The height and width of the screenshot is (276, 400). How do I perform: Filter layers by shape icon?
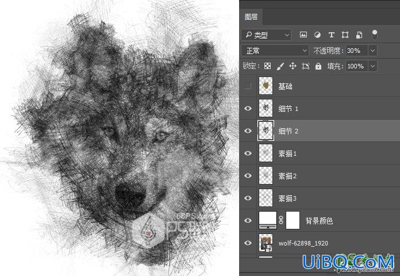(x=345, y=34)
